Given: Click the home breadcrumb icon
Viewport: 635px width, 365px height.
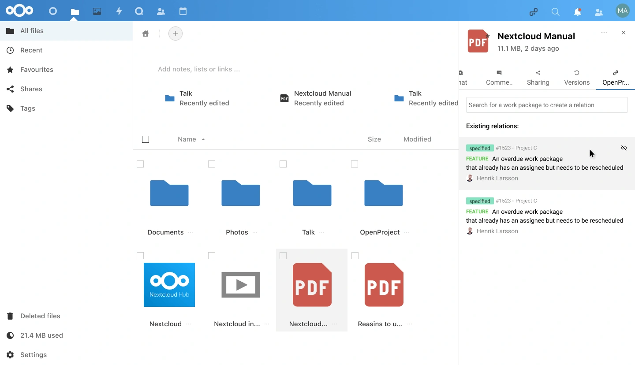Looking at the screenshot, I should tap(146, 34).
